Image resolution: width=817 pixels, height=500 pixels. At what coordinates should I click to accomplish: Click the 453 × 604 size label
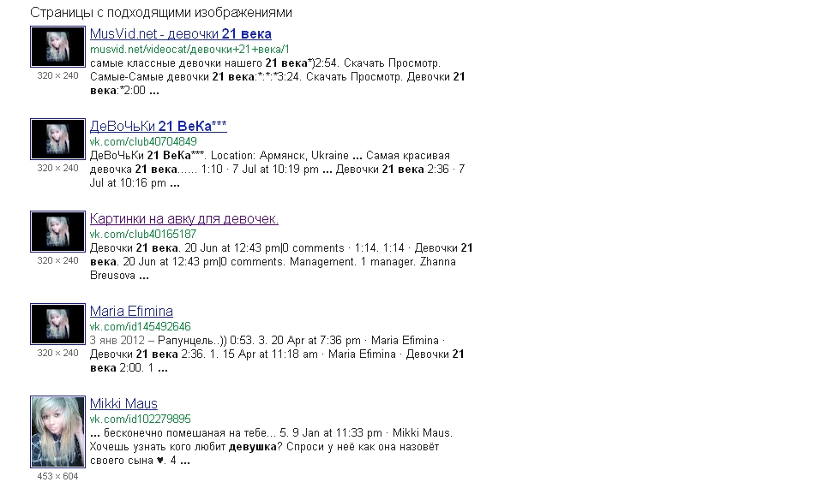57,476
